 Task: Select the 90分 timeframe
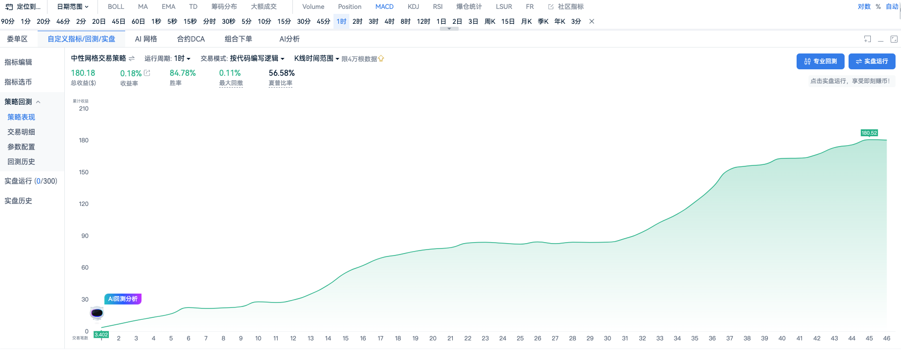8,22
